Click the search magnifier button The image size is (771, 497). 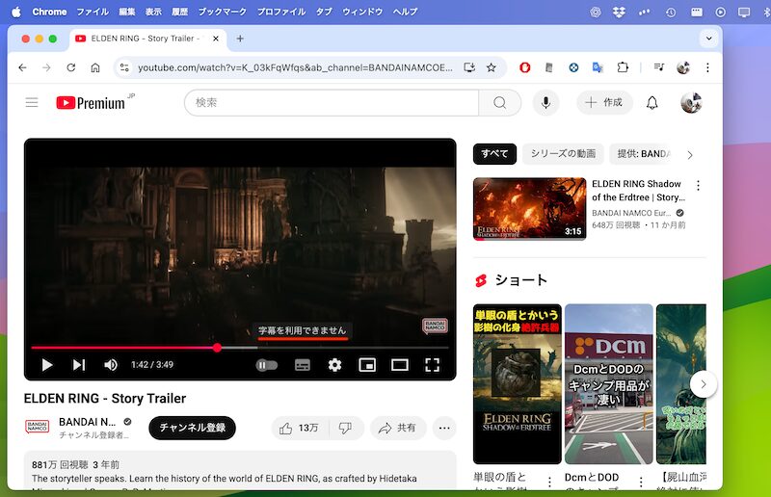[x=499, y=103]
